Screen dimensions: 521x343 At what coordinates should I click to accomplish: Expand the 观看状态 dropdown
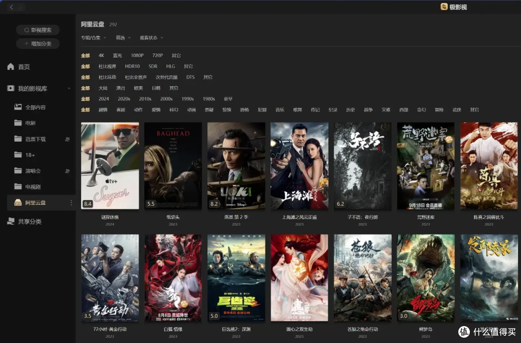(151, 38)
